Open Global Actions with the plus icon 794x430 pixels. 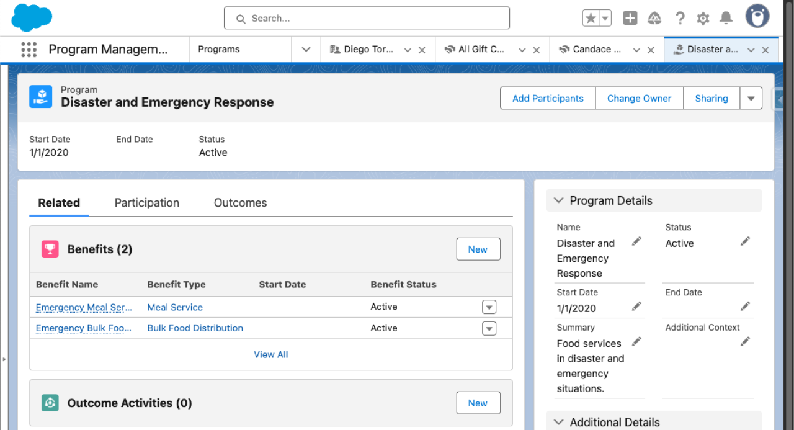pyautogui.click(x=630, y=18)
